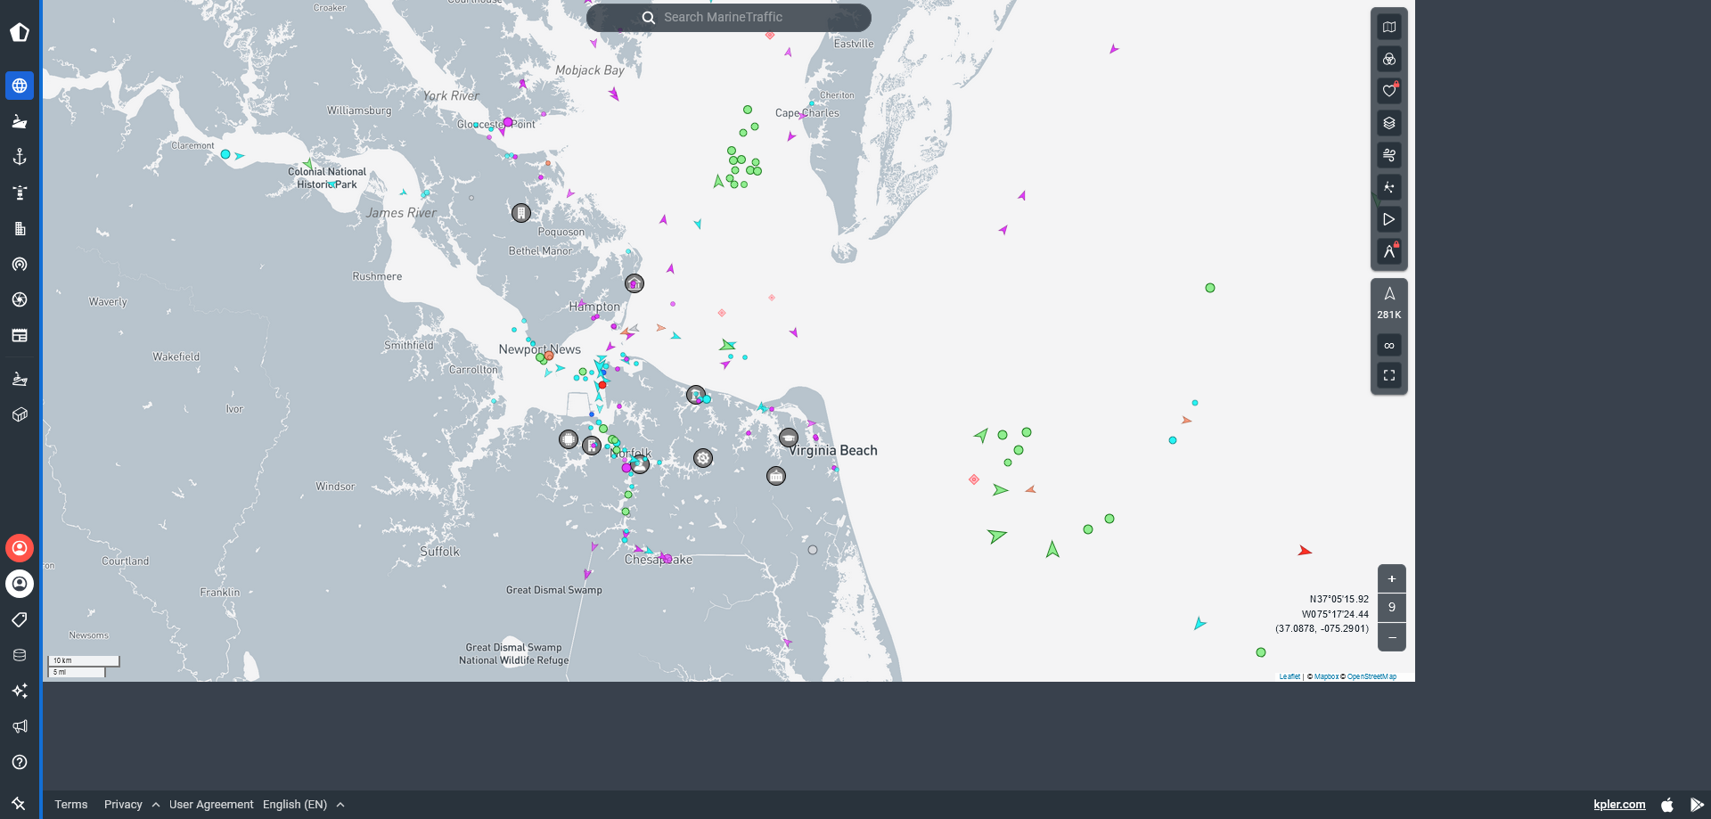Click the circular marker above Virginia Beach label
Image resolution: width=1711 pixels, height=819 pixels.
point(789,438)
